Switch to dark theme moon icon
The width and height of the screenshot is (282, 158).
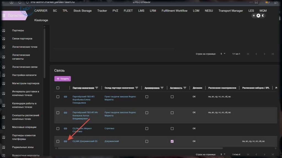point(263,16)
